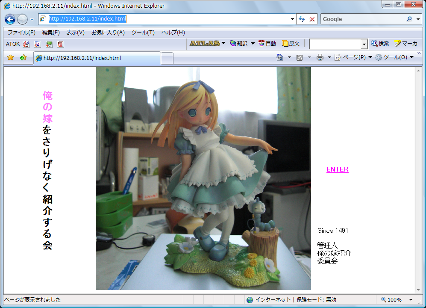The image size is (426, 308).
Task: Click the page scrollbar up arrow
Action: tap(418, 71)
